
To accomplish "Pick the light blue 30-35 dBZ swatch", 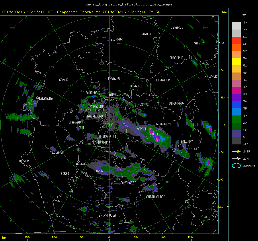I will pyautogui.click(x=236, y=112).
